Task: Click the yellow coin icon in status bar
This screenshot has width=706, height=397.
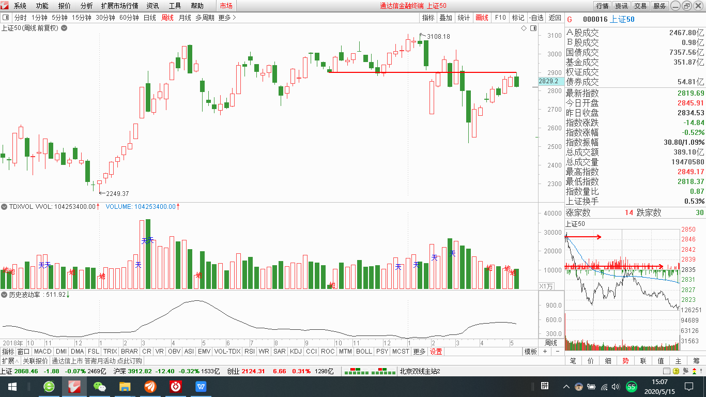Action: pos(676,371)
